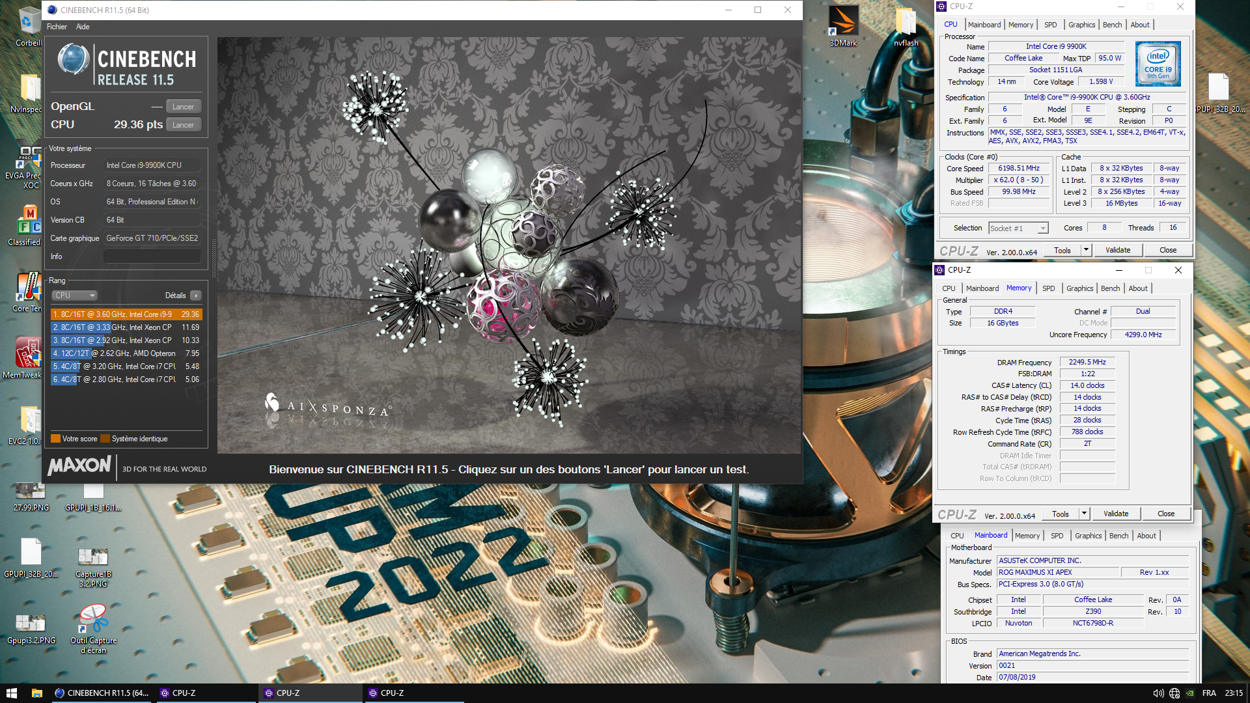This screenshot has width=1250, height=703.
Task: Expand Tools dropdown arrow in Memory CPU-Z
Action: tap(1084, 514)
